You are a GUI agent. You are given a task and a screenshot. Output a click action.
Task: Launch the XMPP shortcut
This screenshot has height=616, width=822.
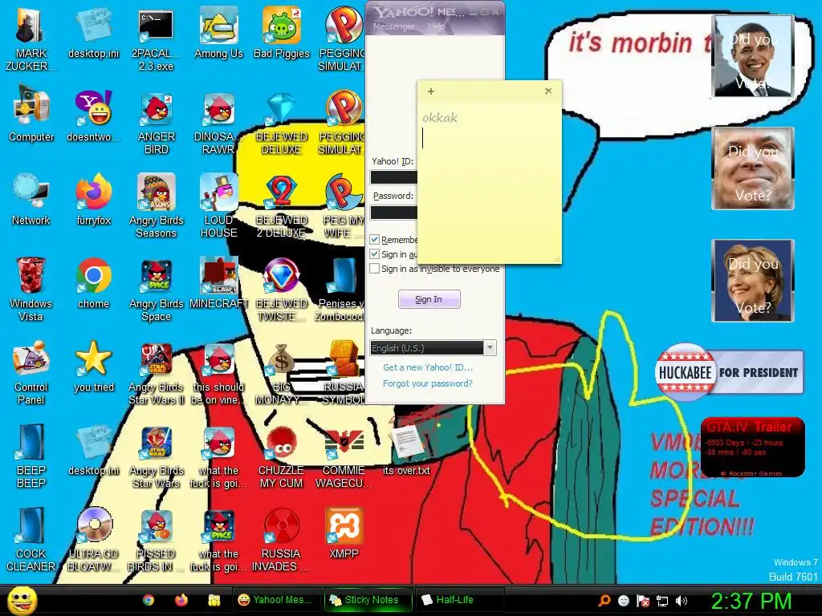(x=344, y=533)
